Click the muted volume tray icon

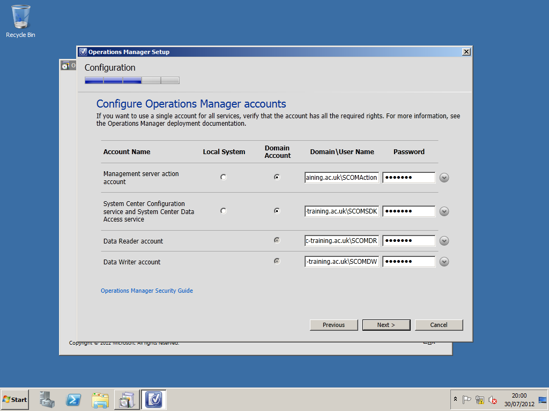click(x=493, y=399)
